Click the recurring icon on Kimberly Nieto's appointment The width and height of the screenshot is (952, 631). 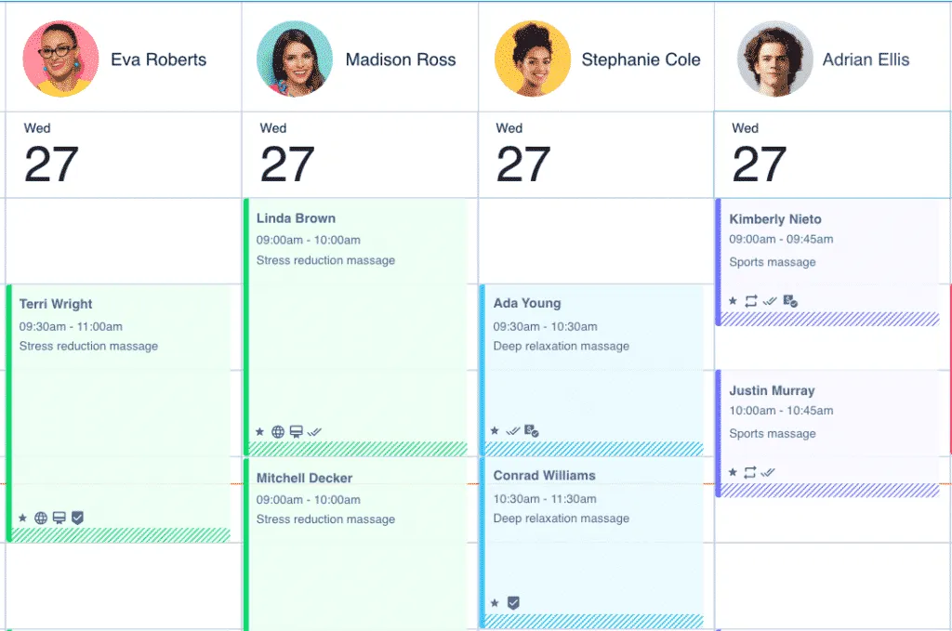[750, 301]
